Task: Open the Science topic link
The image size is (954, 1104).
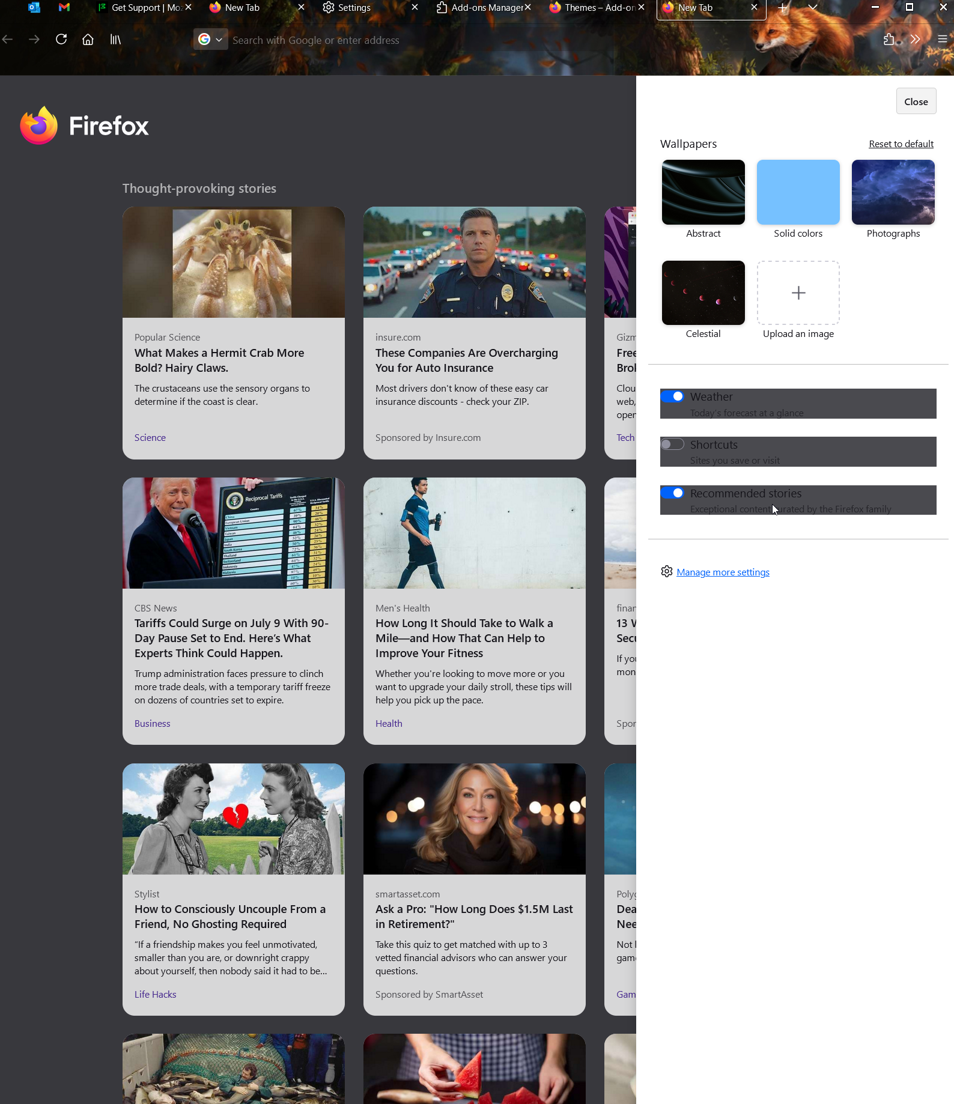Action: tap(150, 438)
